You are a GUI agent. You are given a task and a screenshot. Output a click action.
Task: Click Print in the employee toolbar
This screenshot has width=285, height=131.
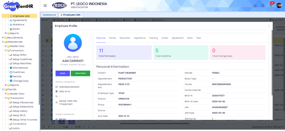[127, 20]
